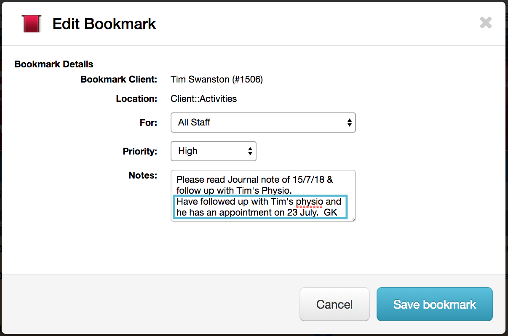This screenshot has width=508, height=336.
Task: Click the resize grip on the Notes box corner
Action: click(353, 219)
